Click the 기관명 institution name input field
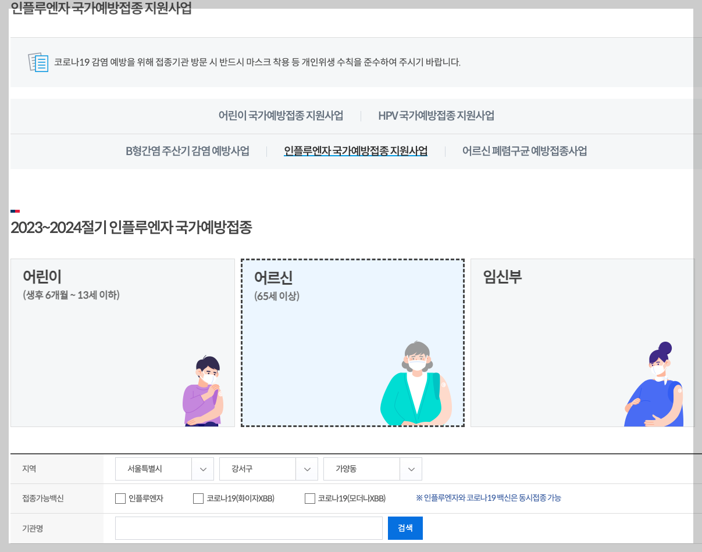Screen dimensions: 702x552 (248, 528)
